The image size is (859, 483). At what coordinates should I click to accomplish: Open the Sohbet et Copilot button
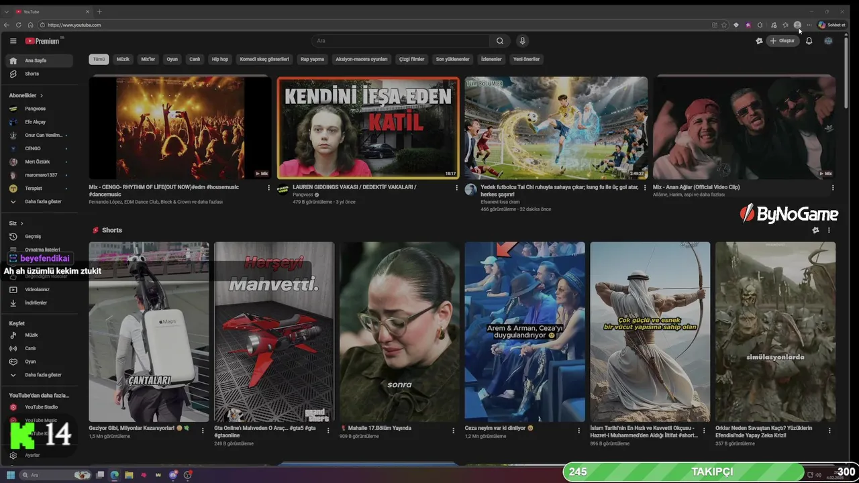tap(832, 25)
